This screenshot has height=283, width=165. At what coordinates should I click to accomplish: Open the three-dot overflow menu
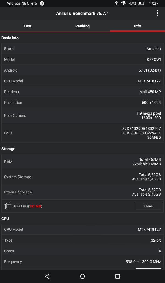coord(158,13)
